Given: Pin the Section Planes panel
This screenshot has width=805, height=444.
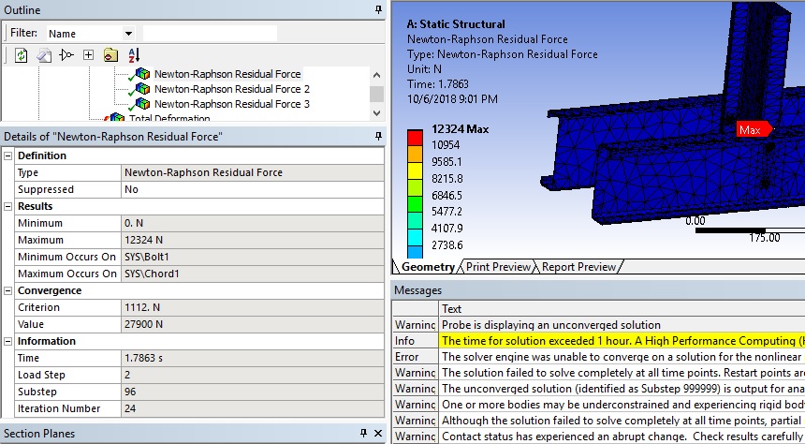Looking at the screenshot, I should click(x=363, y=433).
